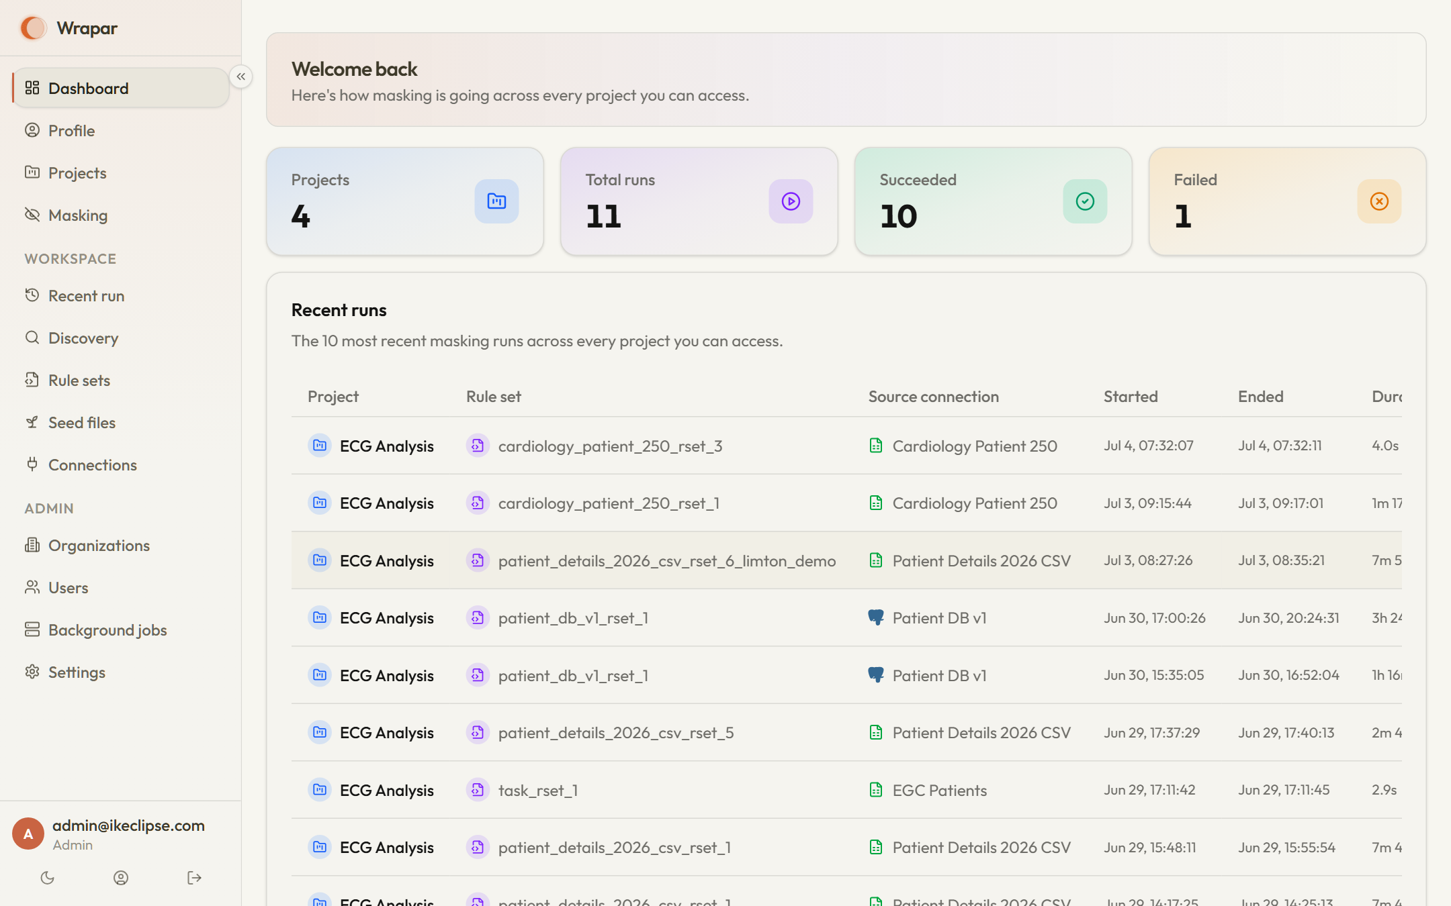Viewport: 1451px width, 906px height.
Task: Click Patient DB v1 in the Jun 30, 17:00:26 row
Action: [939, 618]
